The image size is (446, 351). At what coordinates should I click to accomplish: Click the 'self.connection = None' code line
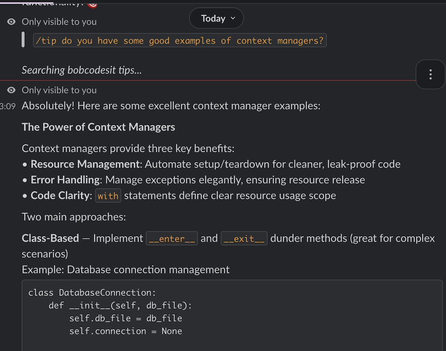pyautogui.click(x=126, y=331)
